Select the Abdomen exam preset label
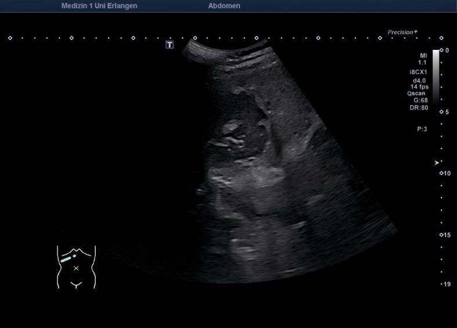 pos(224,6)
